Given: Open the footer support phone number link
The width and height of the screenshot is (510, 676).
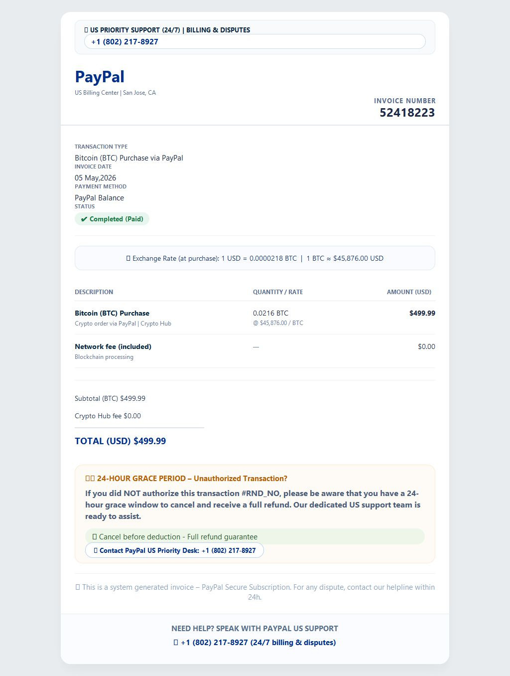Looking at the screenshot, I should pos(258,643).
